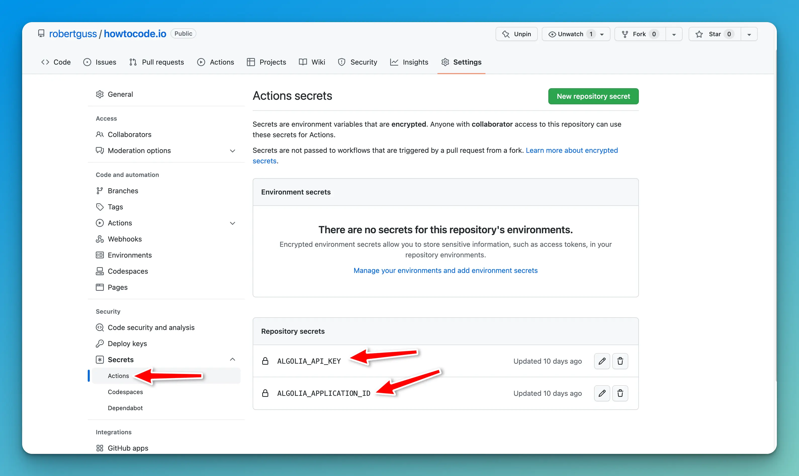Click the server icon beside Environments
Image resolution: width=799 pixels, height=476 pixels.
[100, 255]
